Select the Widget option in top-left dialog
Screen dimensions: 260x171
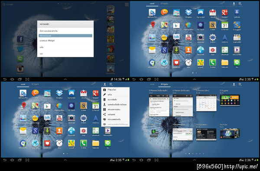pyautogui.click(x=65, y=41)
